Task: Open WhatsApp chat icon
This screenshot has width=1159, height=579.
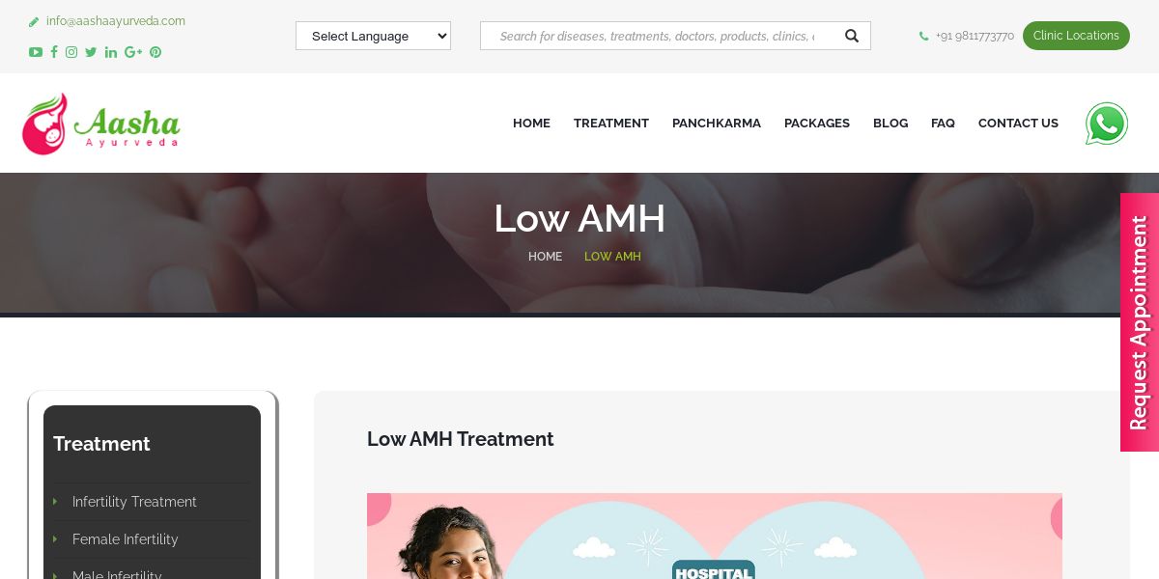Action: tap(1107, 124)
